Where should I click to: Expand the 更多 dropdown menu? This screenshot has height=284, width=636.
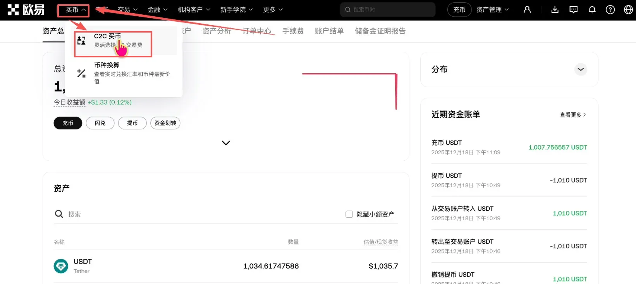tap(273, 10)
